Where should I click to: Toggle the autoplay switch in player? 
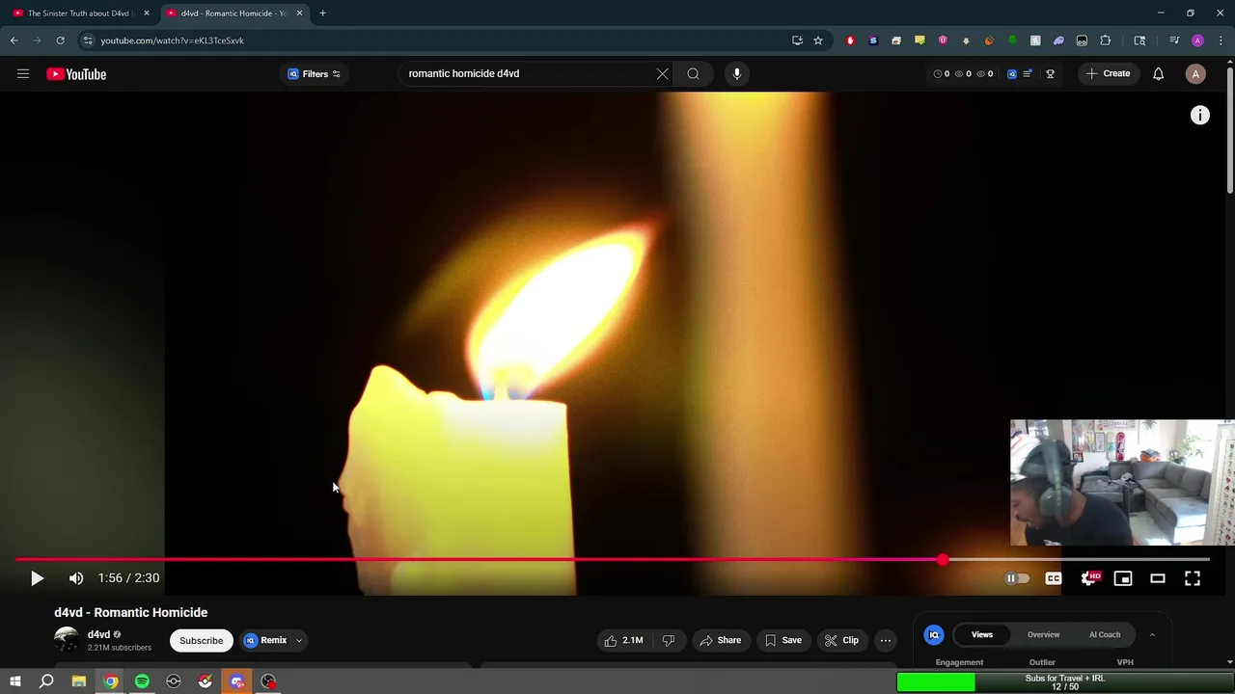click(1017, 578)
